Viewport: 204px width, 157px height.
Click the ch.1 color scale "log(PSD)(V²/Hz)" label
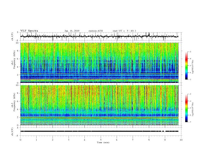(193, 67)
